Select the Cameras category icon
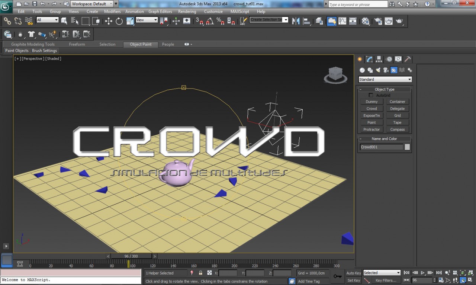Image resolution: width=476 pixels, height=285 pixels. point(386,70)
